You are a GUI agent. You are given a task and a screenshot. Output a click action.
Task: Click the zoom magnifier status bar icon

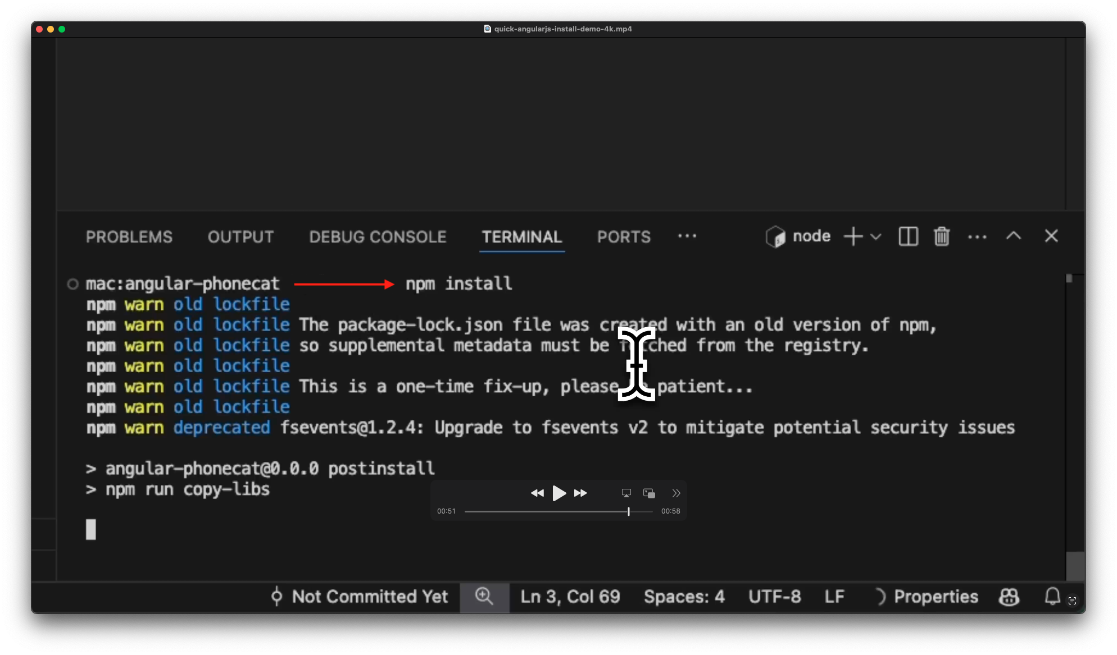point(484,596)
